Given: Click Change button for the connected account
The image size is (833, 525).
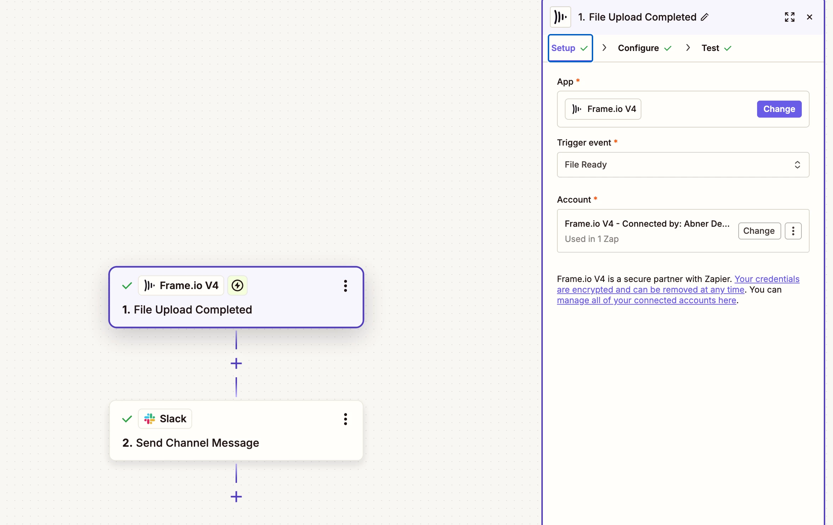Looking at the screenshot, I should tap(759, 231).
